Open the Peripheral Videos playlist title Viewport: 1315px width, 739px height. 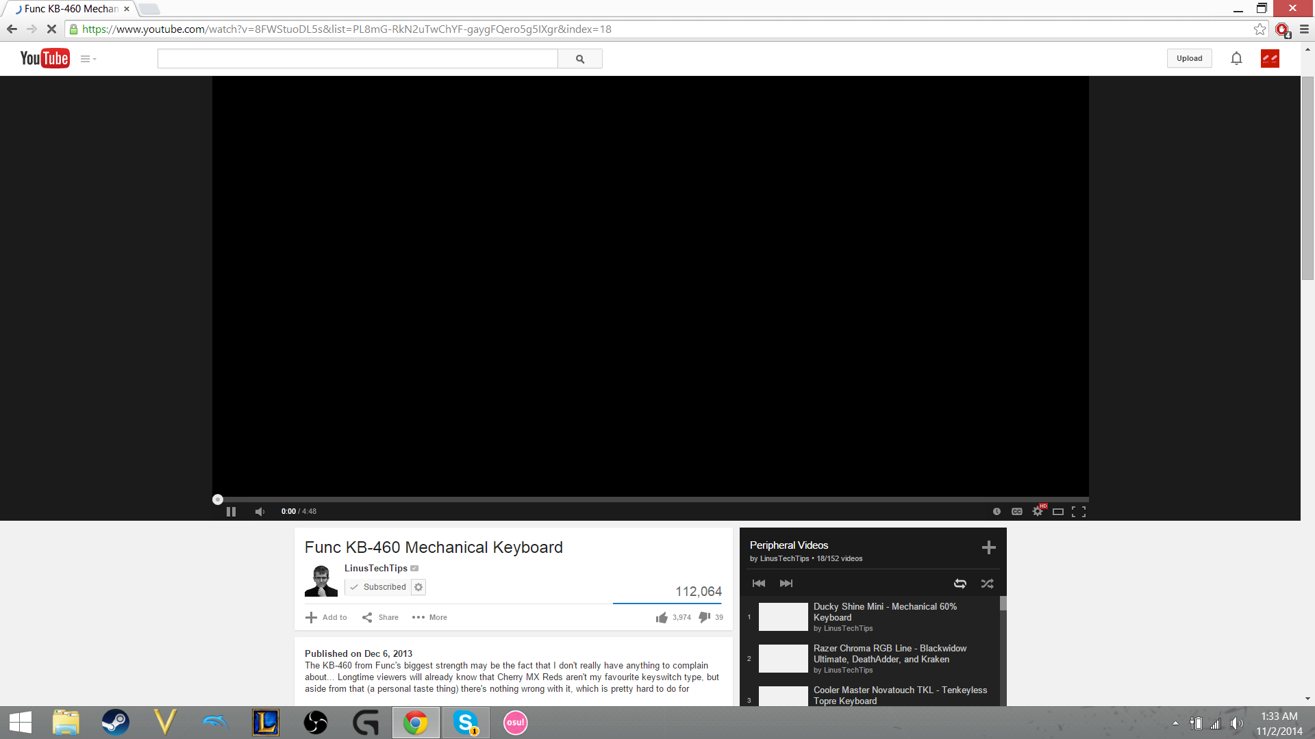click(789, 545)
